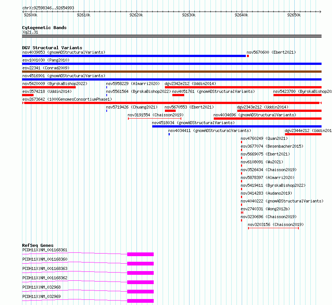The image size is (332, 305).
Task: Open nsv6108091 (Wu2021) label
Action: tap(262, 162)
